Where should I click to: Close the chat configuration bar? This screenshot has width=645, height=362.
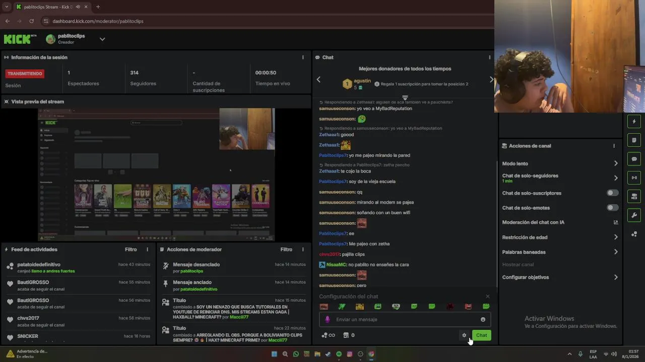pos(487,296)
